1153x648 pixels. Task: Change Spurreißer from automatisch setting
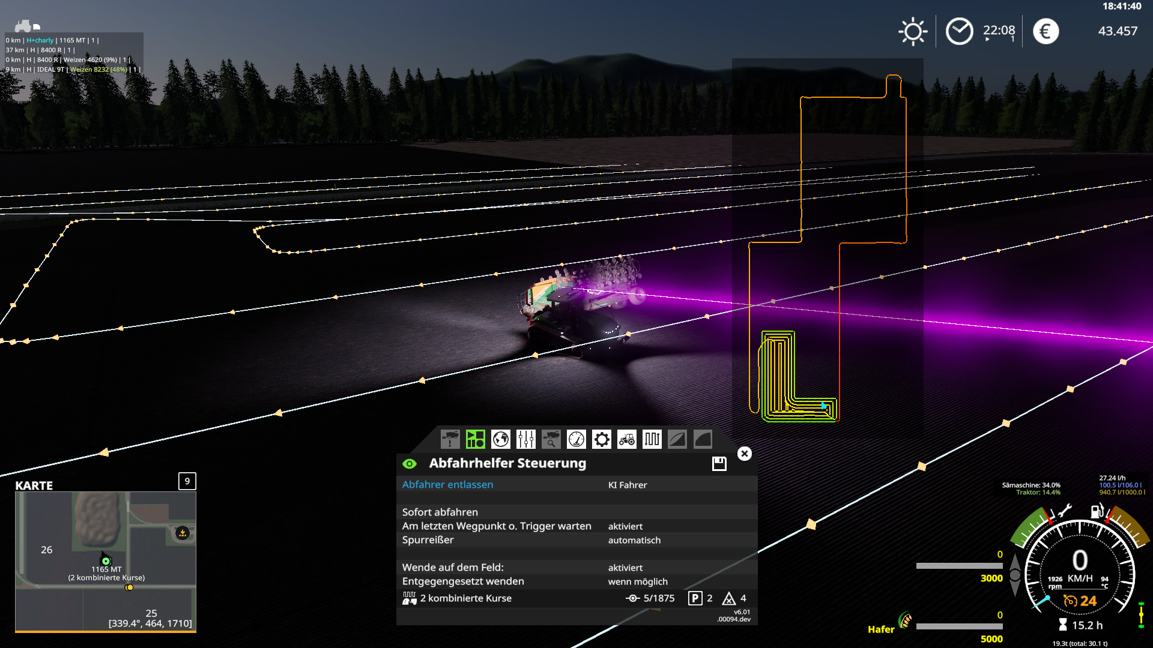tap(634, 540)
